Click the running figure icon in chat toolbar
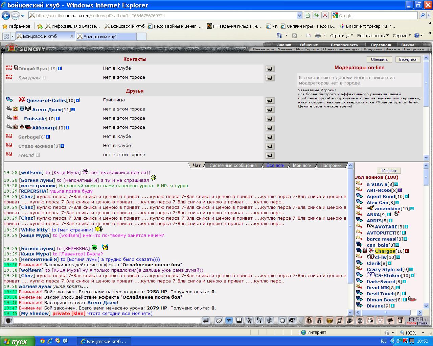 click(249, 320)
